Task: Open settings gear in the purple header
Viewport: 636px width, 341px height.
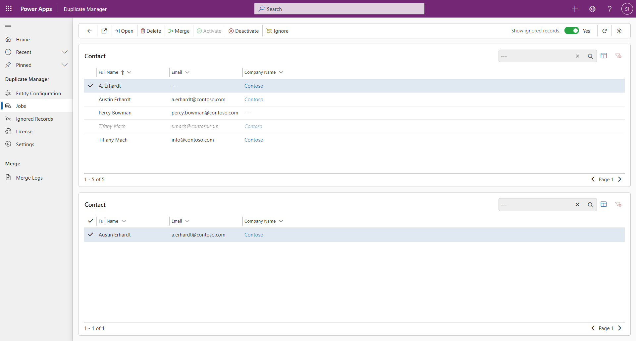Action: 592,9
